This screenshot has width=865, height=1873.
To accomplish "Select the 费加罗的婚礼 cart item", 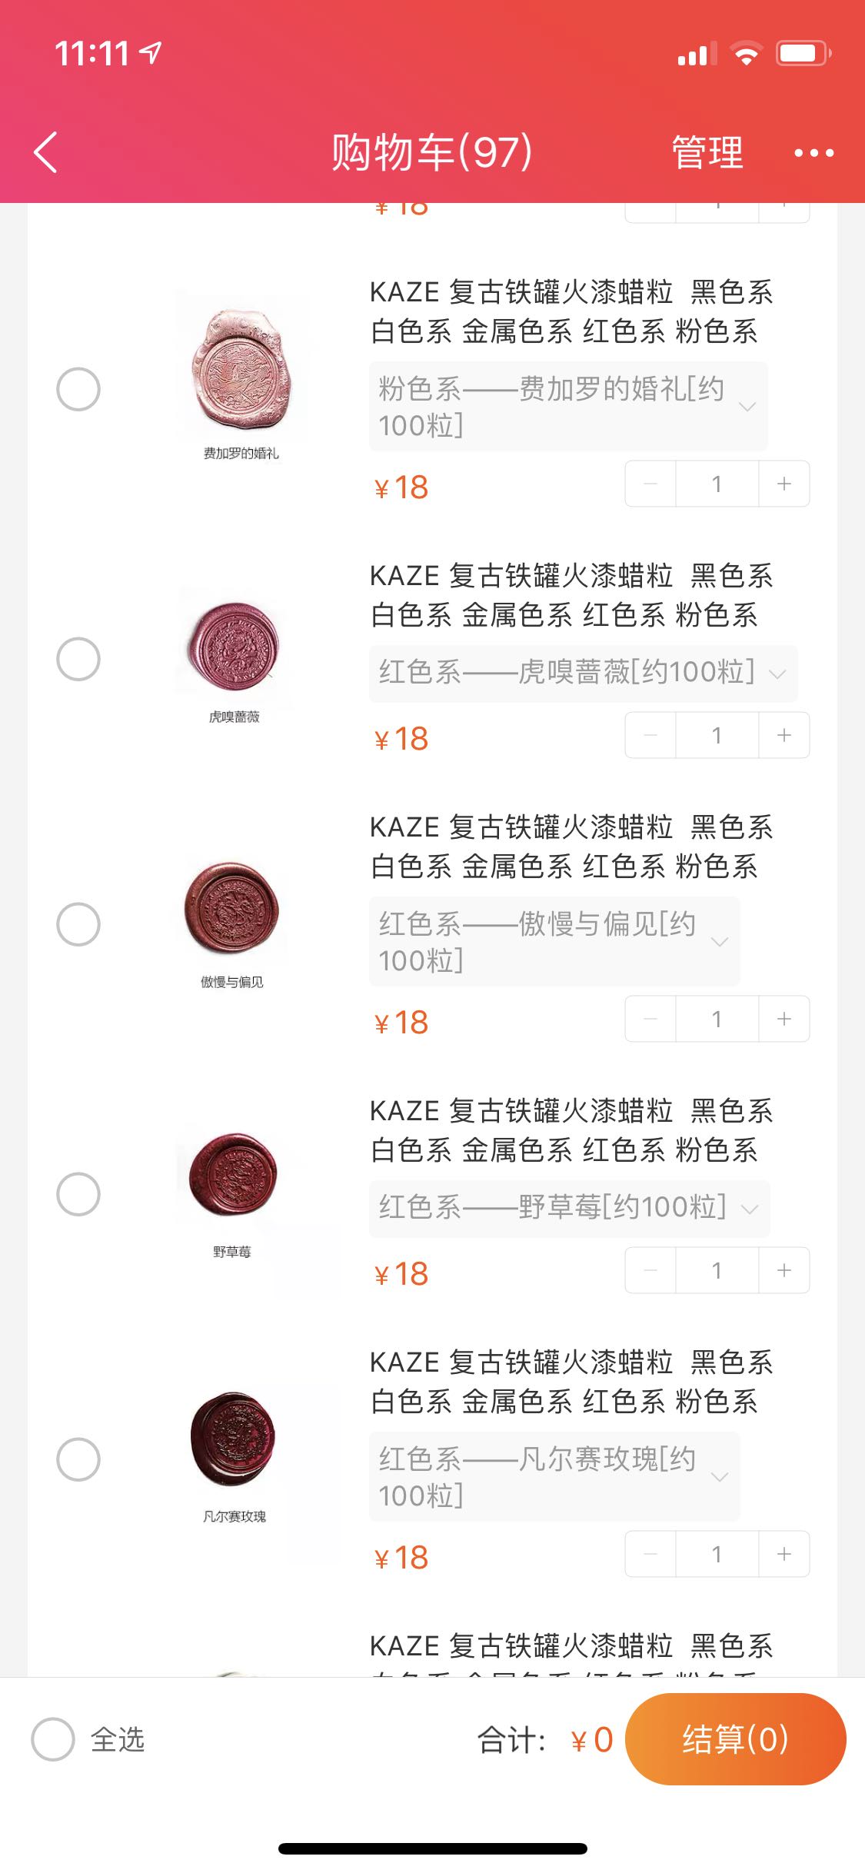I will (78, 389).
